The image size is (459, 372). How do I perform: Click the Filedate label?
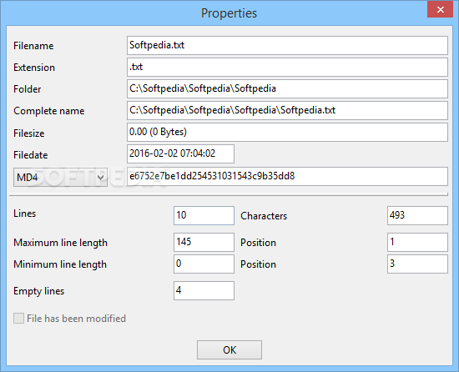pos(30,155)
